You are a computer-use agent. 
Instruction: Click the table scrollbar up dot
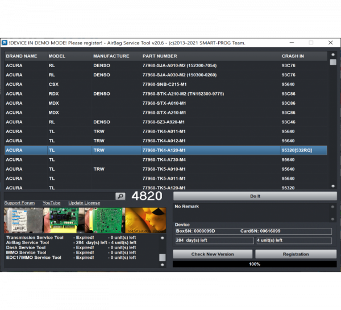pyautogui.click(x=333, y=55)
